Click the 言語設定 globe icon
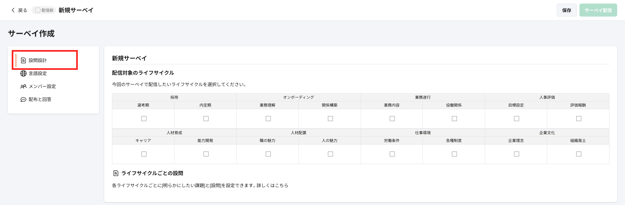This screenshot has width=625, height=205. pos(23,73)
